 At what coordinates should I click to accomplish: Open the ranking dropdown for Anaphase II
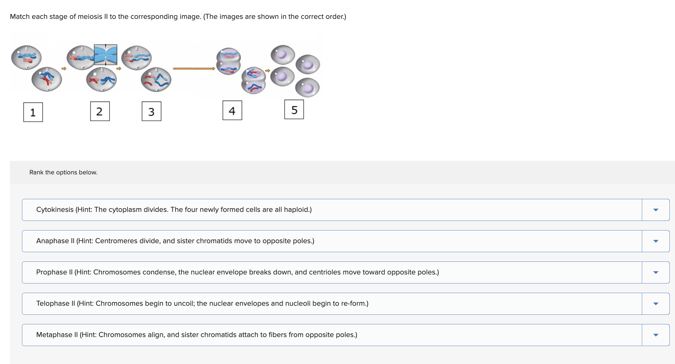click(x=655, y=241)
